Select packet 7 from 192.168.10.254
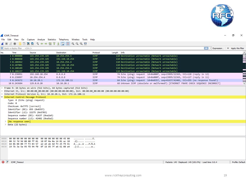Image resolution: width=246 pixels, height=184 pixels. click(x=121, y=74)
